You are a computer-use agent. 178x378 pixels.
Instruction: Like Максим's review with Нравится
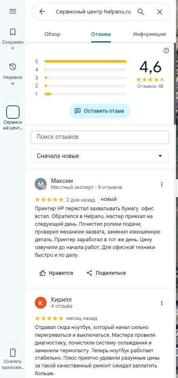(56, 273)
